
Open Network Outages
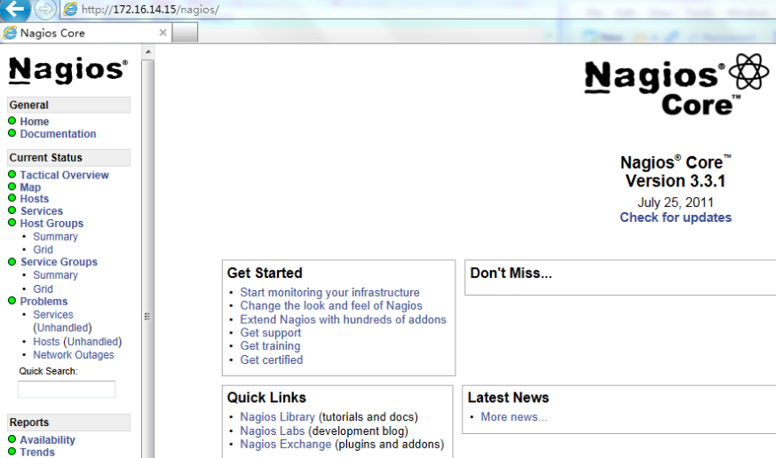(x=73, y=355)
